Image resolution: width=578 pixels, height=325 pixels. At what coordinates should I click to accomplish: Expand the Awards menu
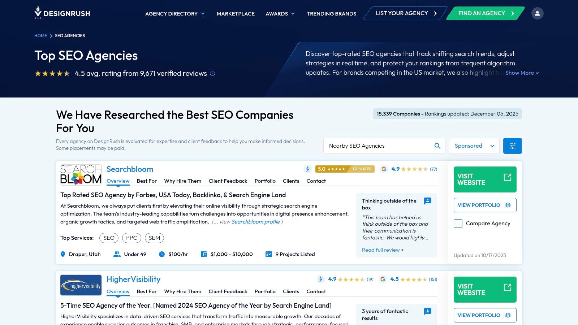(280, 14)
